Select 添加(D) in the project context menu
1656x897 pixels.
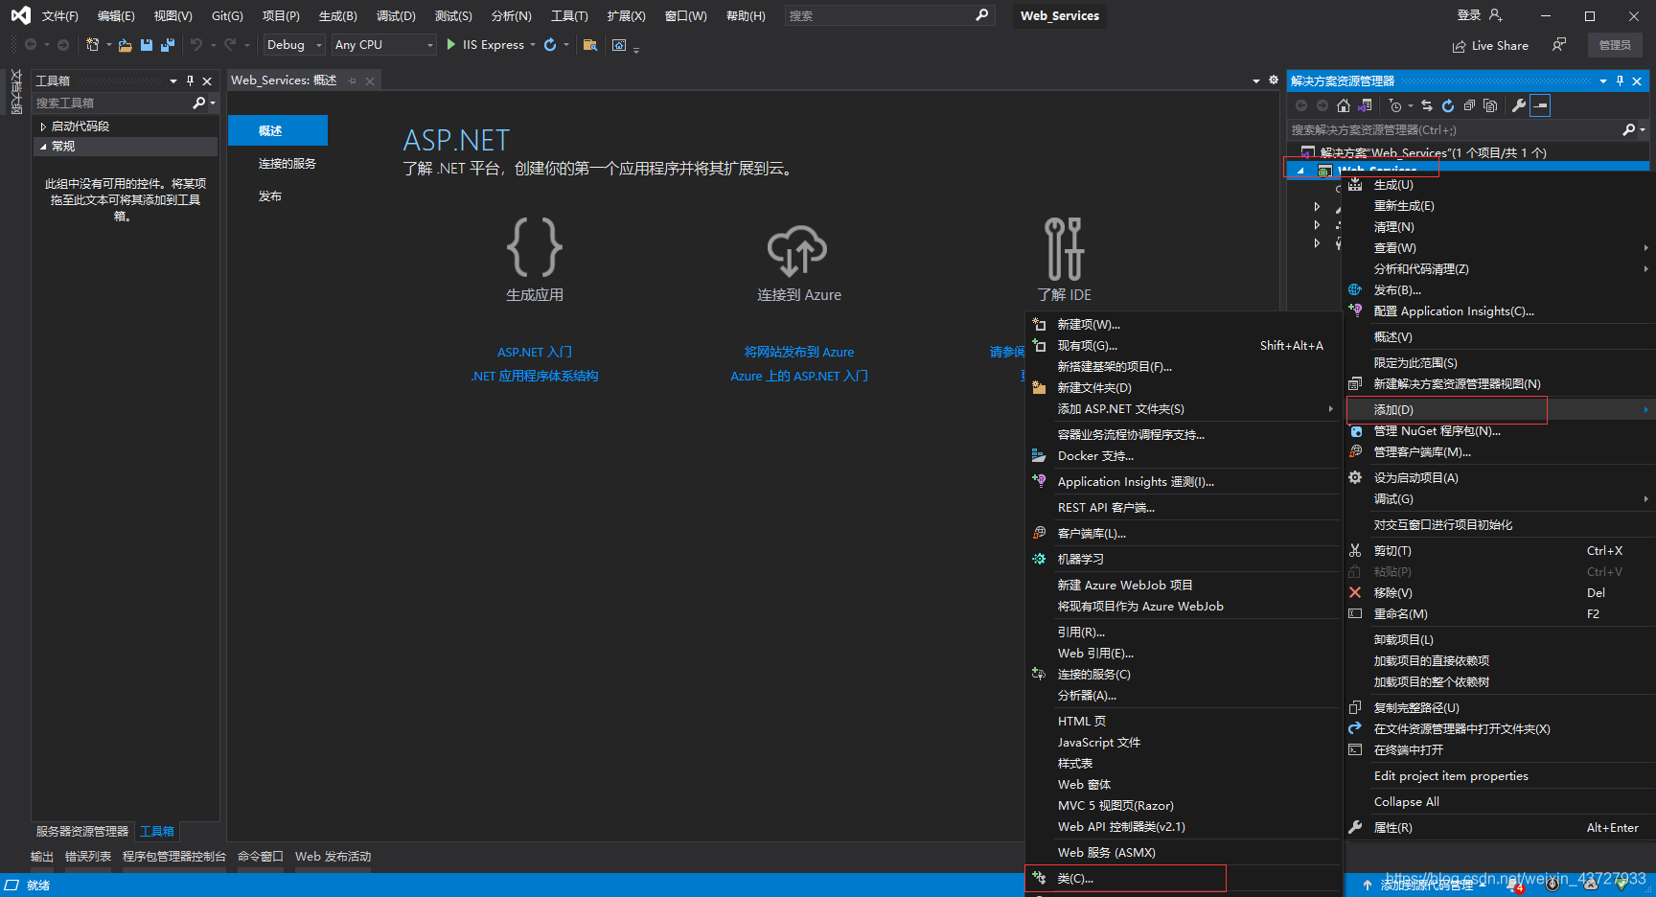click(x=1500, y=409)
